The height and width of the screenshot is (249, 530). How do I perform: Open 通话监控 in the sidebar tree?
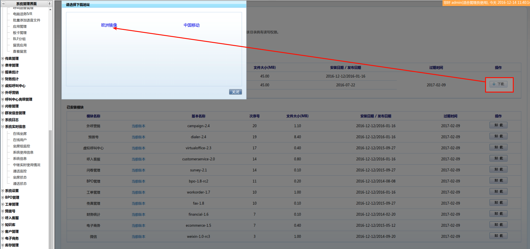pos(20,171)
